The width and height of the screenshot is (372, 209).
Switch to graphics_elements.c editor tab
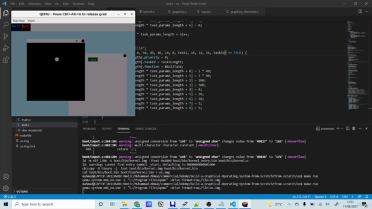(x=244, y=12)
